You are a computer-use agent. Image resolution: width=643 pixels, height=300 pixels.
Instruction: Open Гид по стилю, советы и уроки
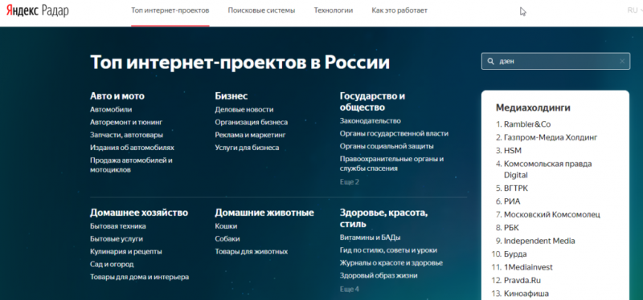388,250
